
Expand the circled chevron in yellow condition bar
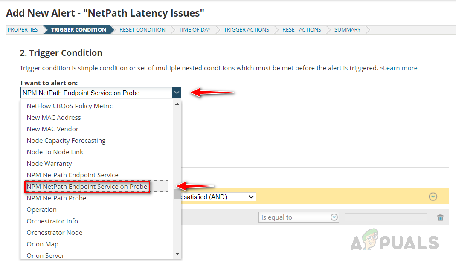coord(433,197)
